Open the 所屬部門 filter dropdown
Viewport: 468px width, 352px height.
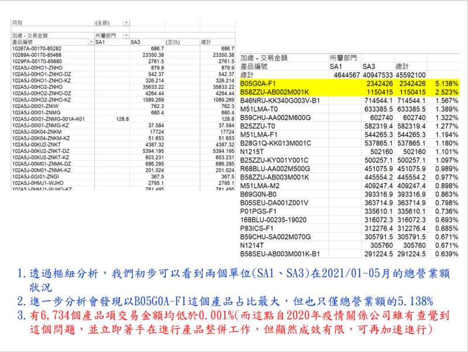click(x=126, y=34)
